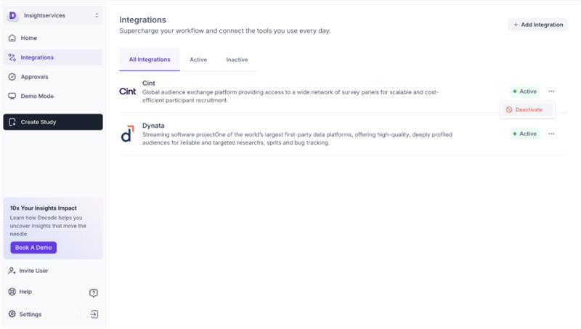Open the question mark chat icon beside Help
This screenshot has height=329, width=581.
tap(94, 293)
